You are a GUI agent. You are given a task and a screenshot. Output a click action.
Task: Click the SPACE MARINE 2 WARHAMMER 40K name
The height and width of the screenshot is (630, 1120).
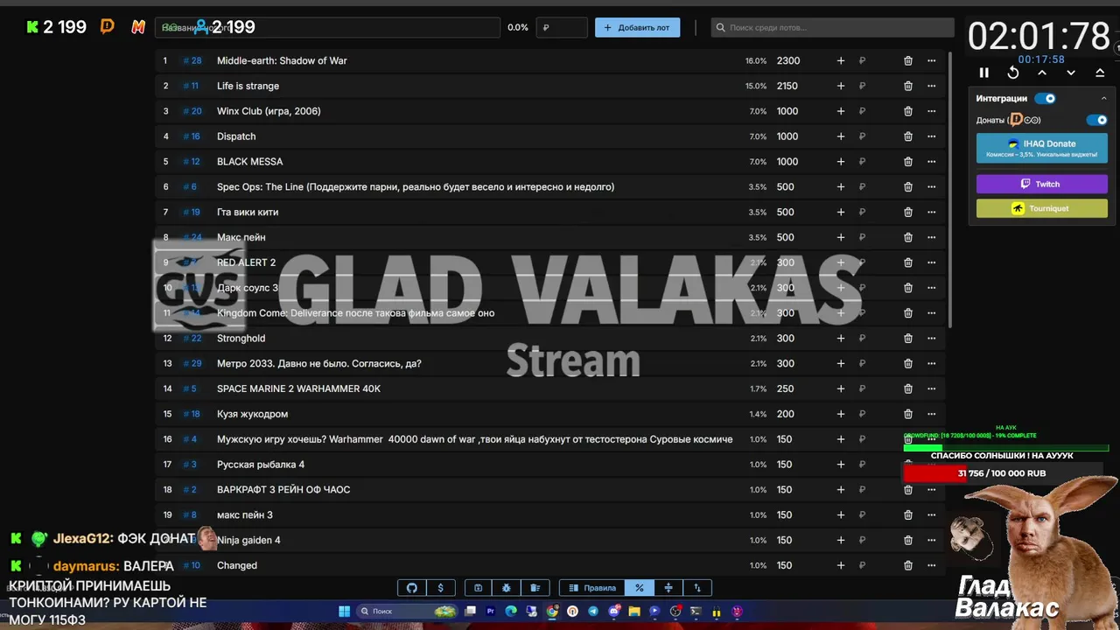[298, 388]
